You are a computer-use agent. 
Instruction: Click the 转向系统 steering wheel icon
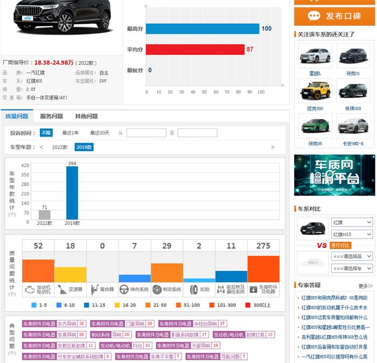pos(124,289)
